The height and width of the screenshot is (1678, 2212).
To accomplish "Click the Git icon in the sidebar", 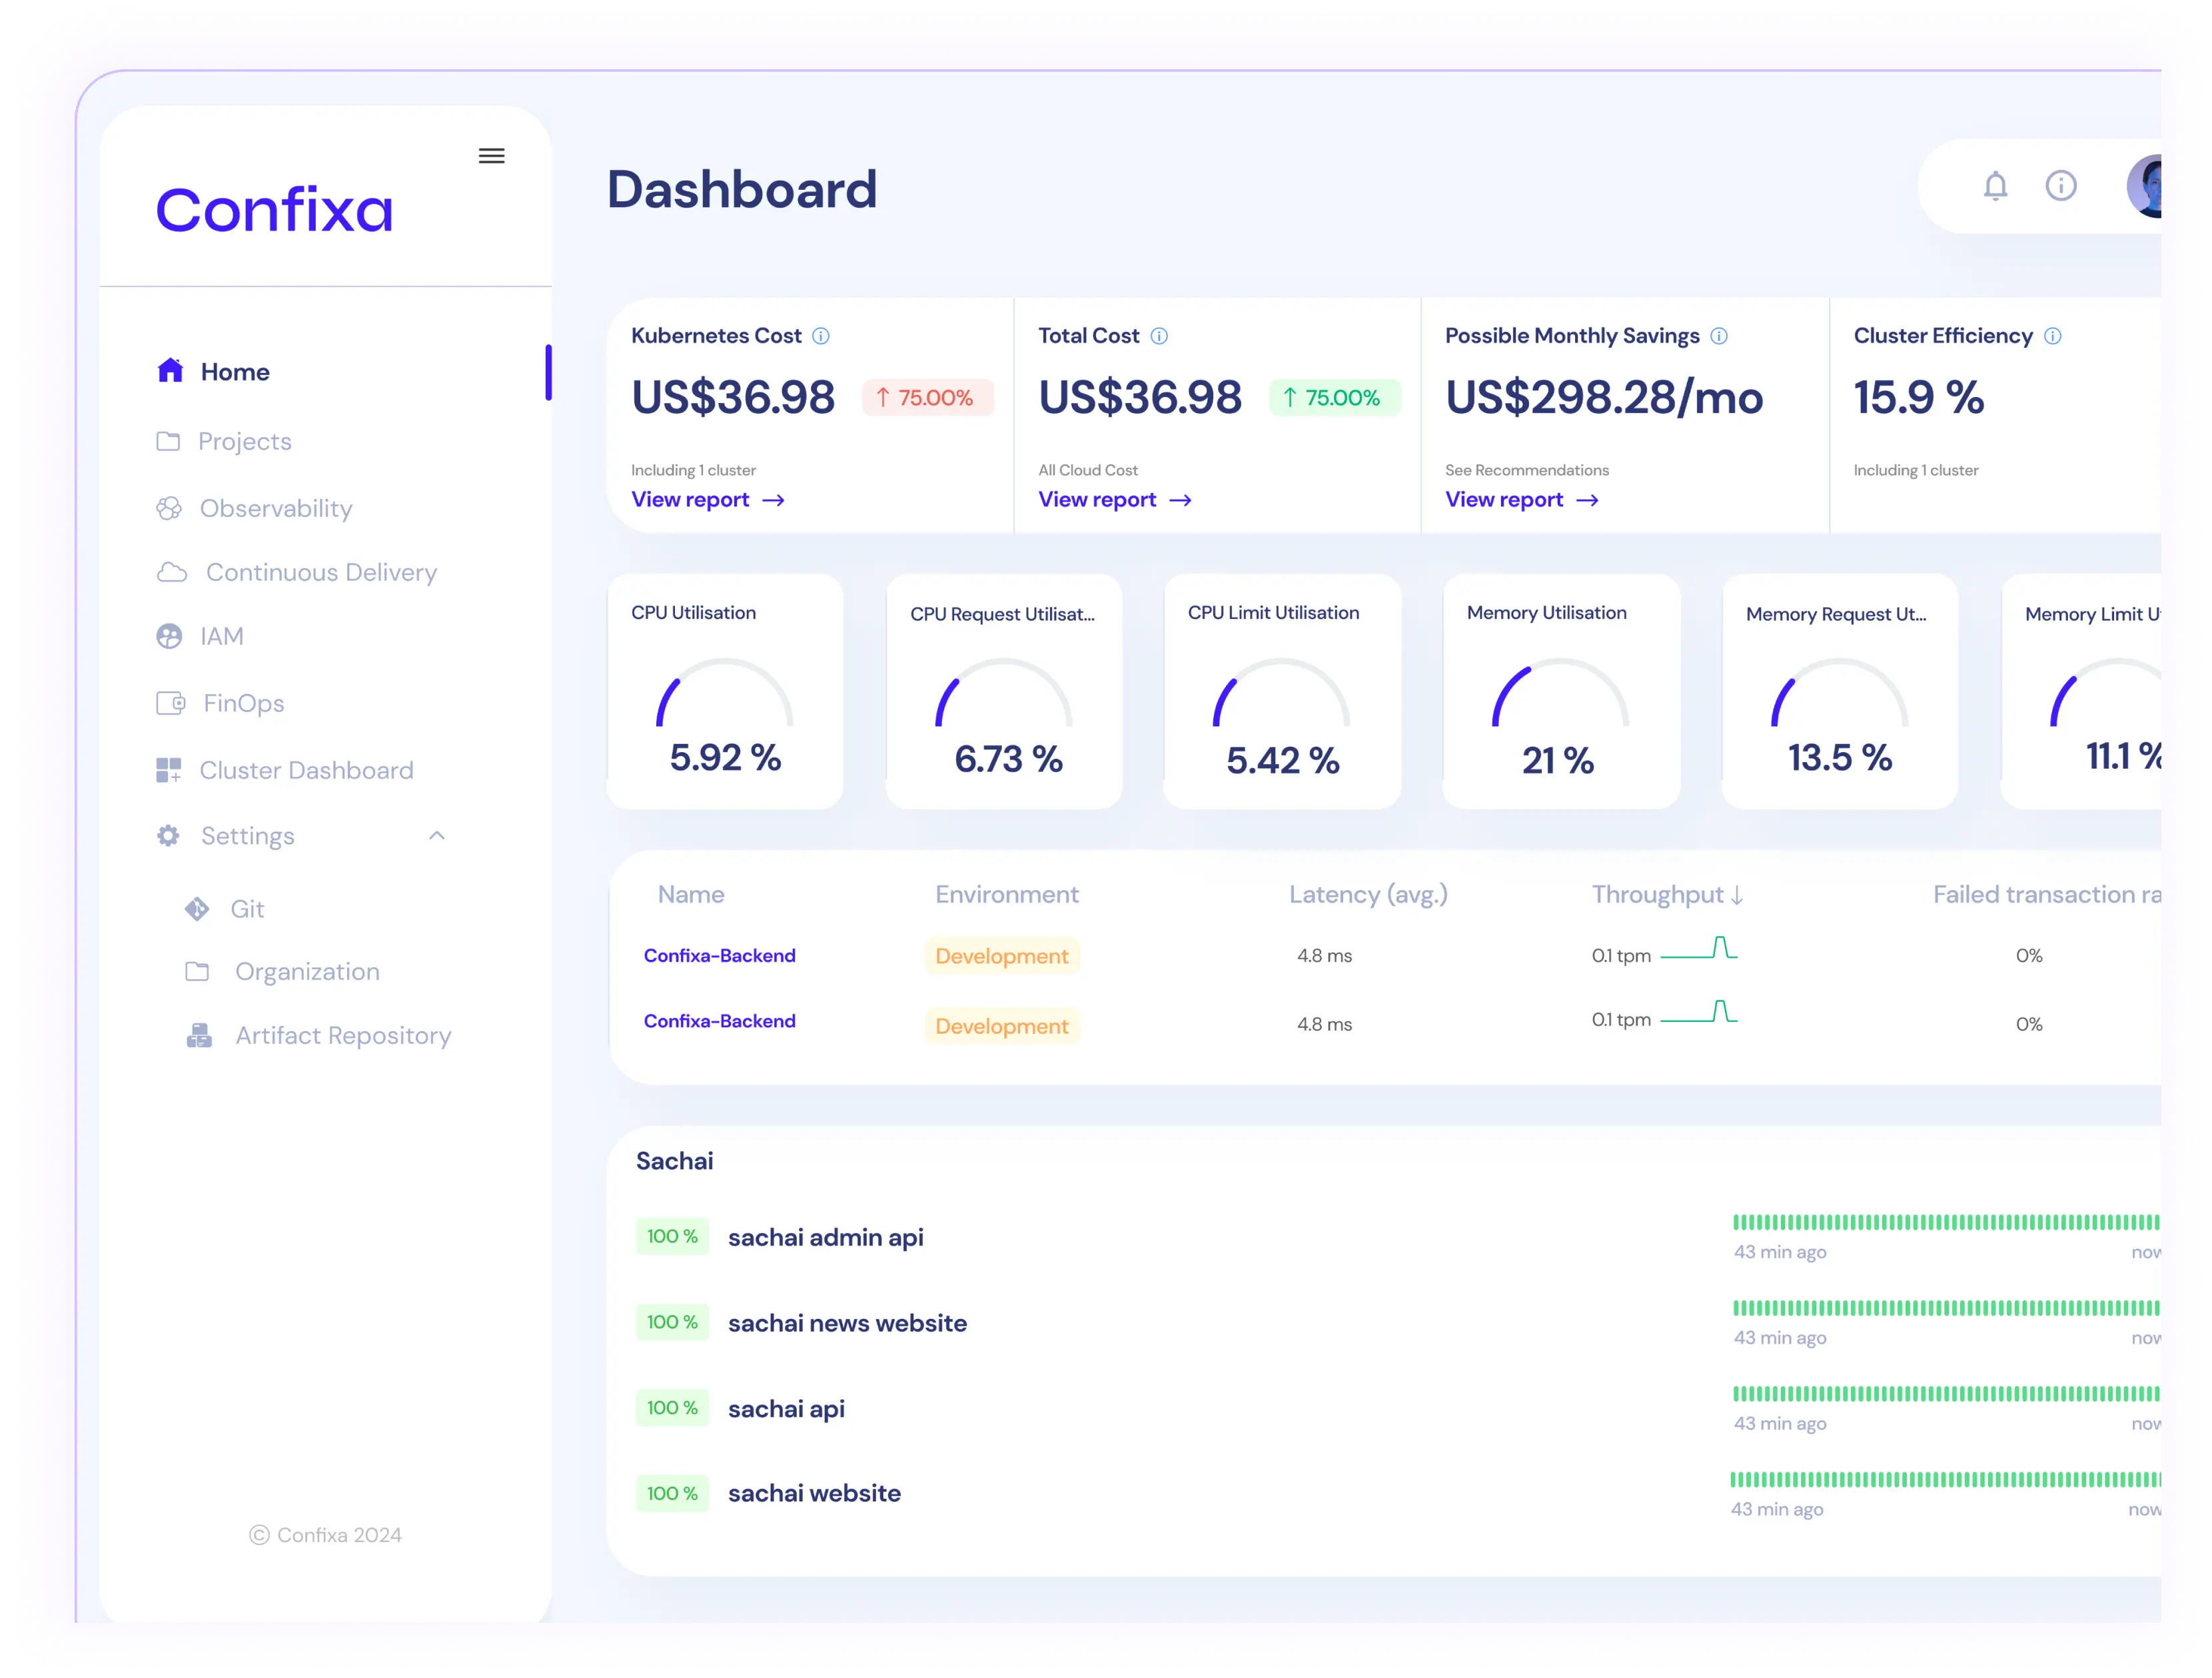I will [x=197, y=909].
